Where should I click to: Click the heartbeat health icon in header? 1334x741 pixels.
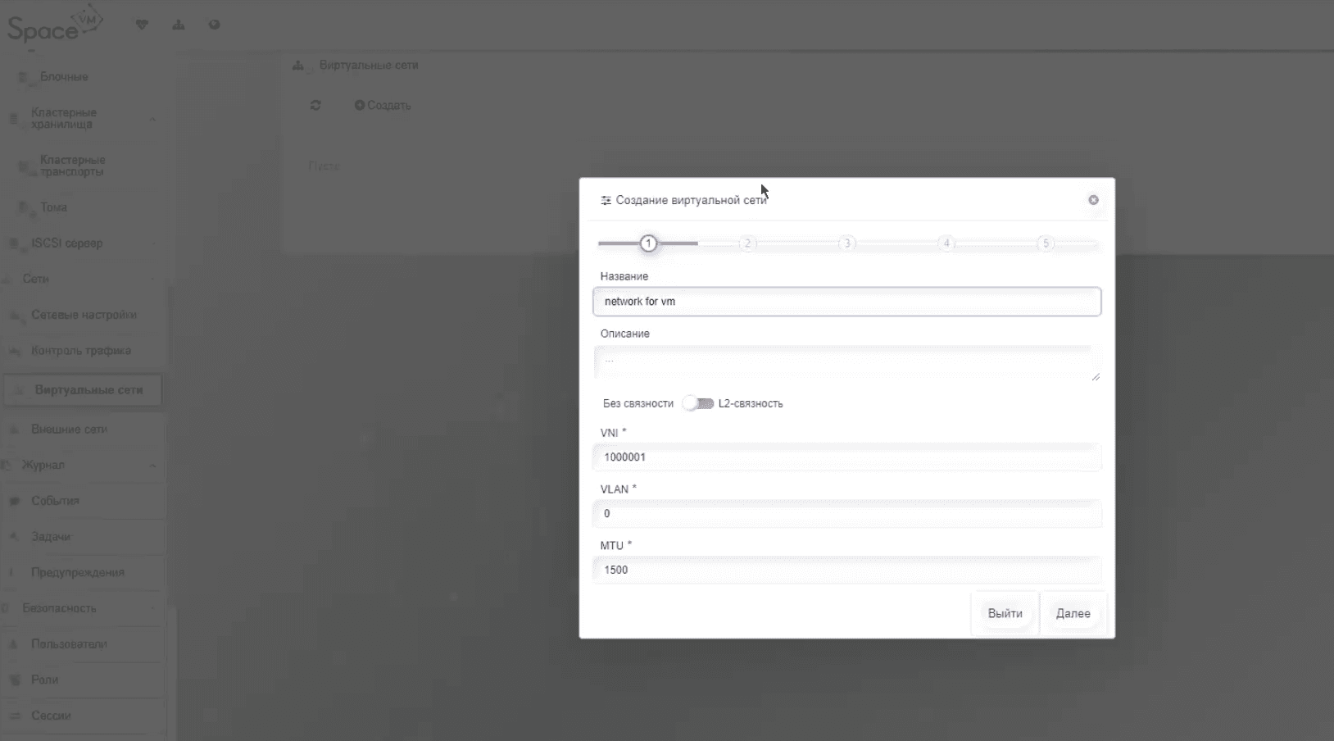click(x=142, y=25)
